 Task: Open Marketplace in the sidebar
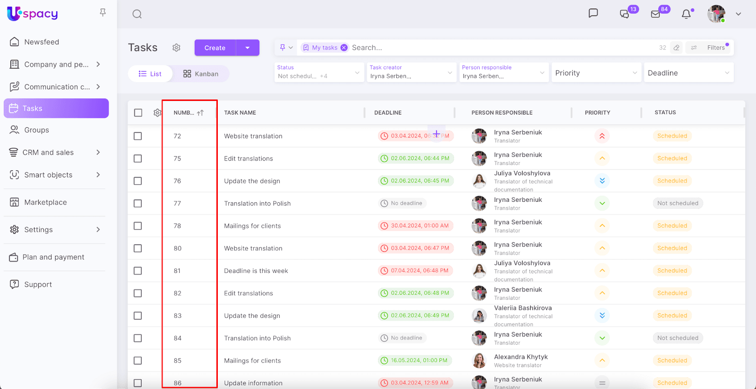45,202
